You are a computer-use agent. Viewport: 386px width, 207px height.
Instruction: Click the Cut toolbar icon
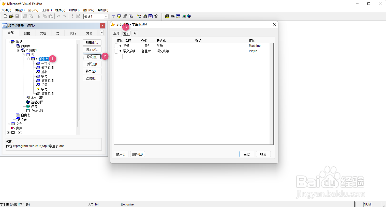(x=39, y=16)
